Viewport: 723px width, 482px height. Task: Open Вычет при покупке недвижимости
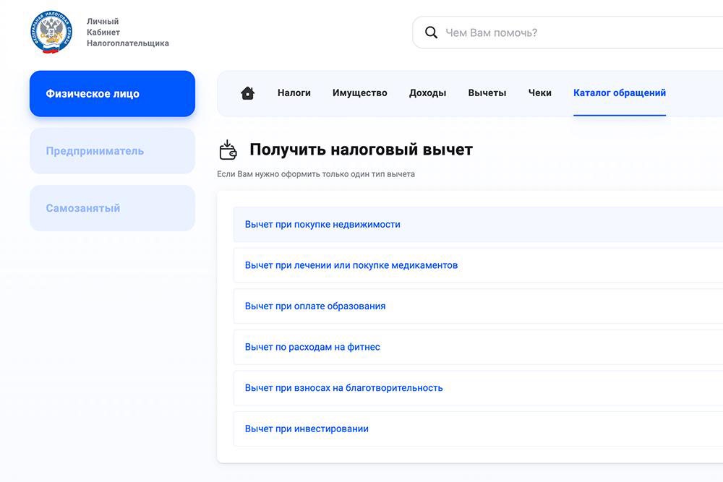pos(321,224)
